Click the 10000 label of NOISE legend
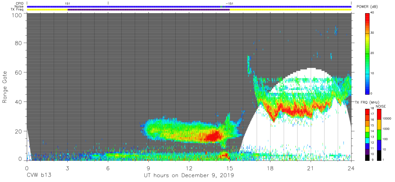This screenshot has width=395, height=182. (x=387, y=118)
